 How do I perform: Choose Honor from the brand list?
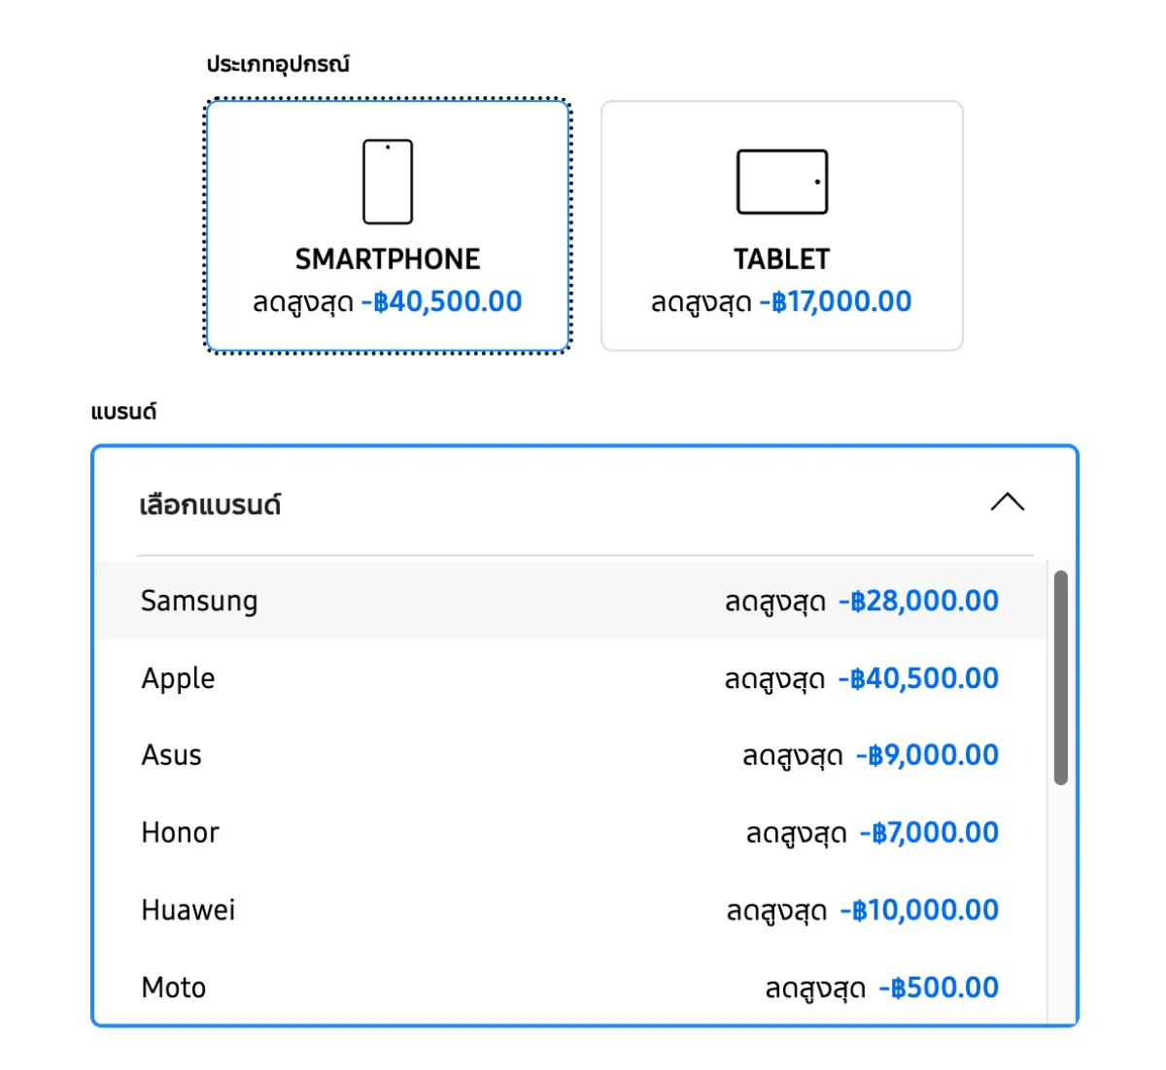pyautogui.click(x=571, y=833)
